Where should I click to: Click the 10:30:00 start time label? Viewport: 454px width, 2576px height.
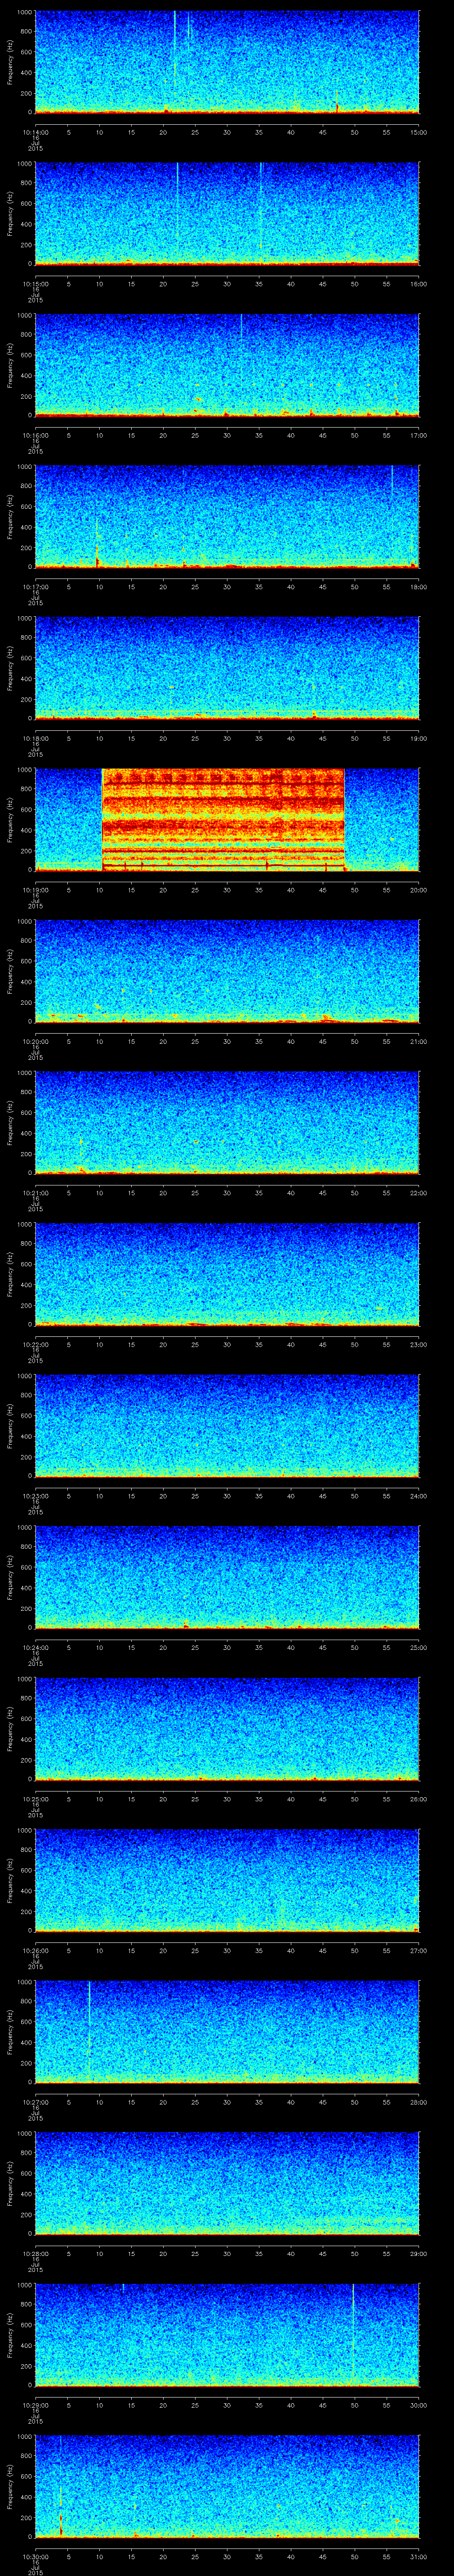coord(35,2556)
